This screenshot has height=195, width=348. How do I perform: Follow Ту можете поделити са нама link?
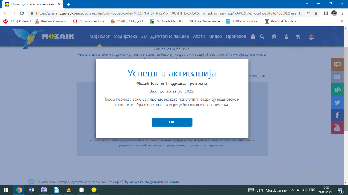coord(152,182)
